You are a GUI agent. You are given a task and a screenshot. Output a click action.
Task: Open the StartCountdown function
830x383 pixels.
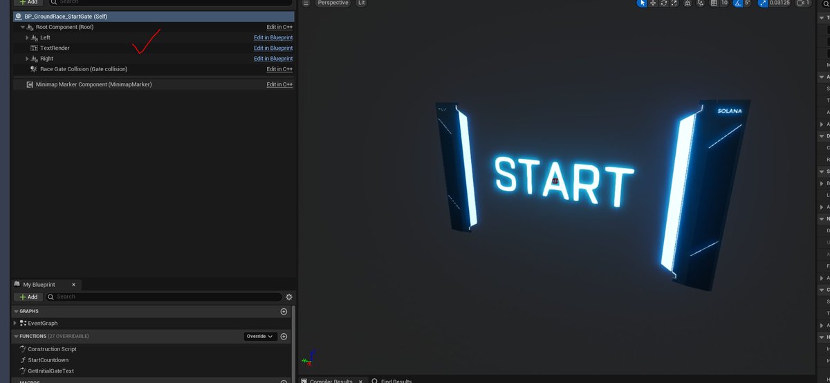coord(48,360)
